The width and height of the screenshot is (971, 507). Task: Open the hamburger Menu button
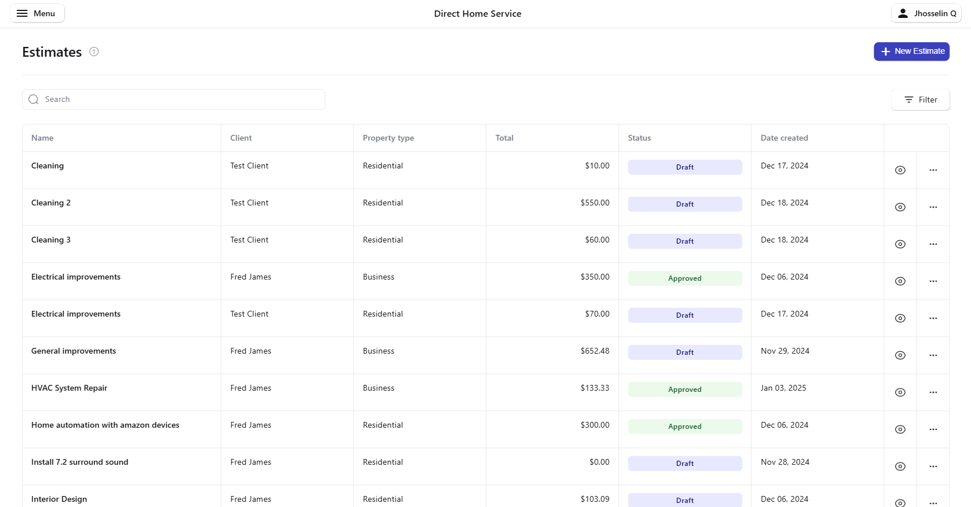37,13
